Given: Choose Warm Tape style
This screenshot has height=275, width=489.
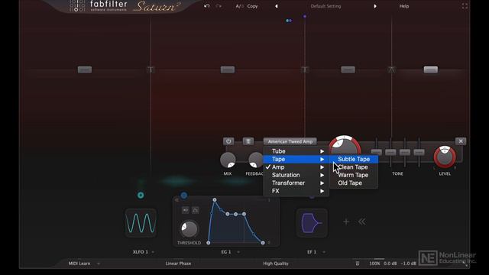Looking at the screenshot, I should (354, 175).
